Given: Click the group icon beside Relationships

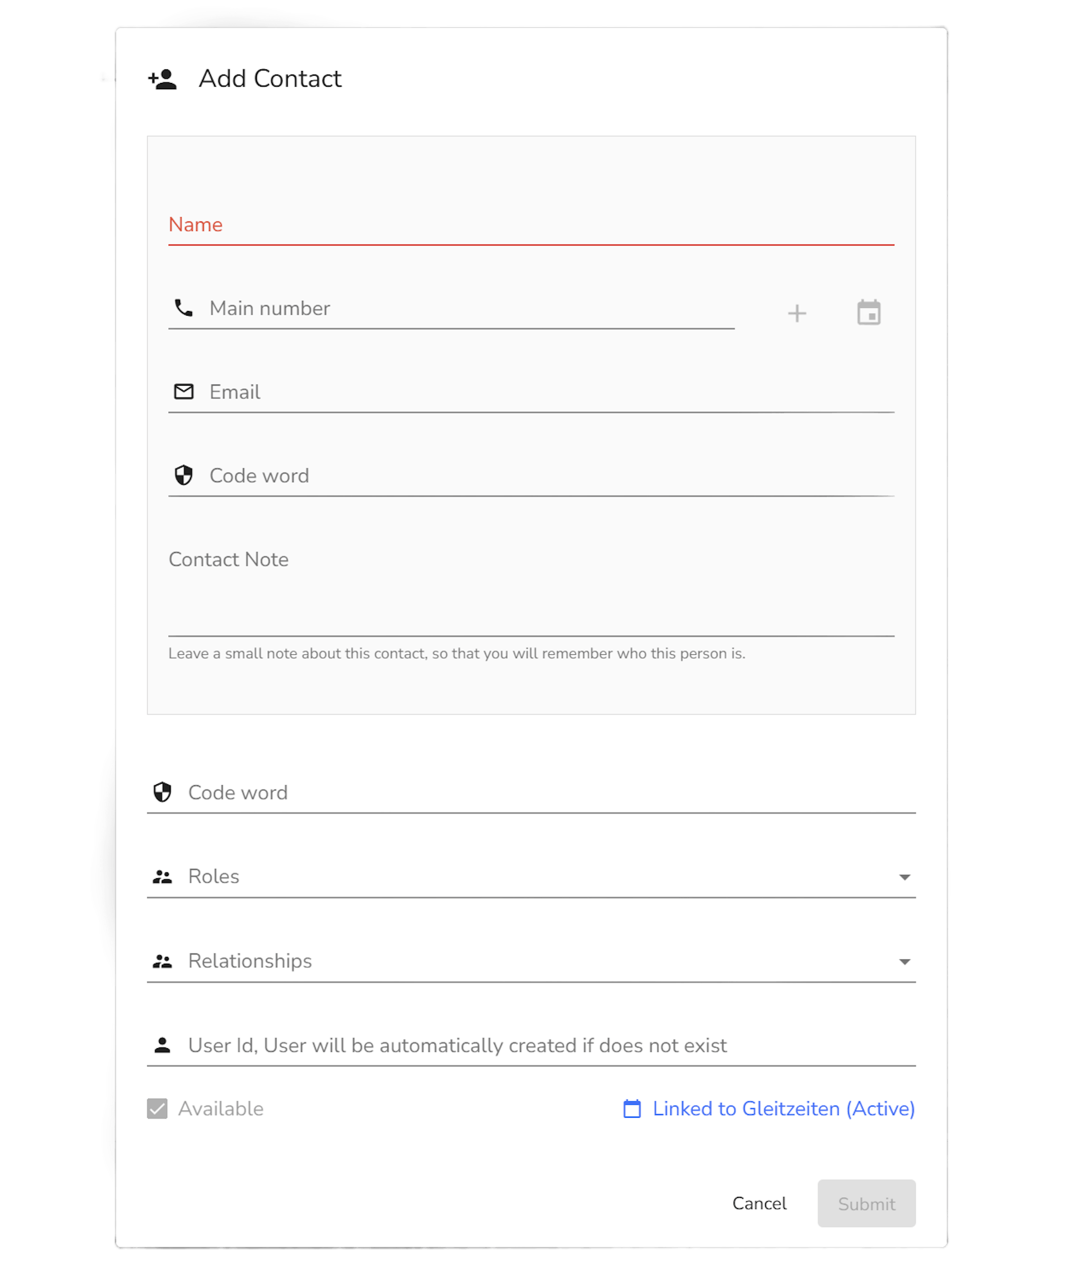Looking at the screenshot, I should click(x=162, y=962).
